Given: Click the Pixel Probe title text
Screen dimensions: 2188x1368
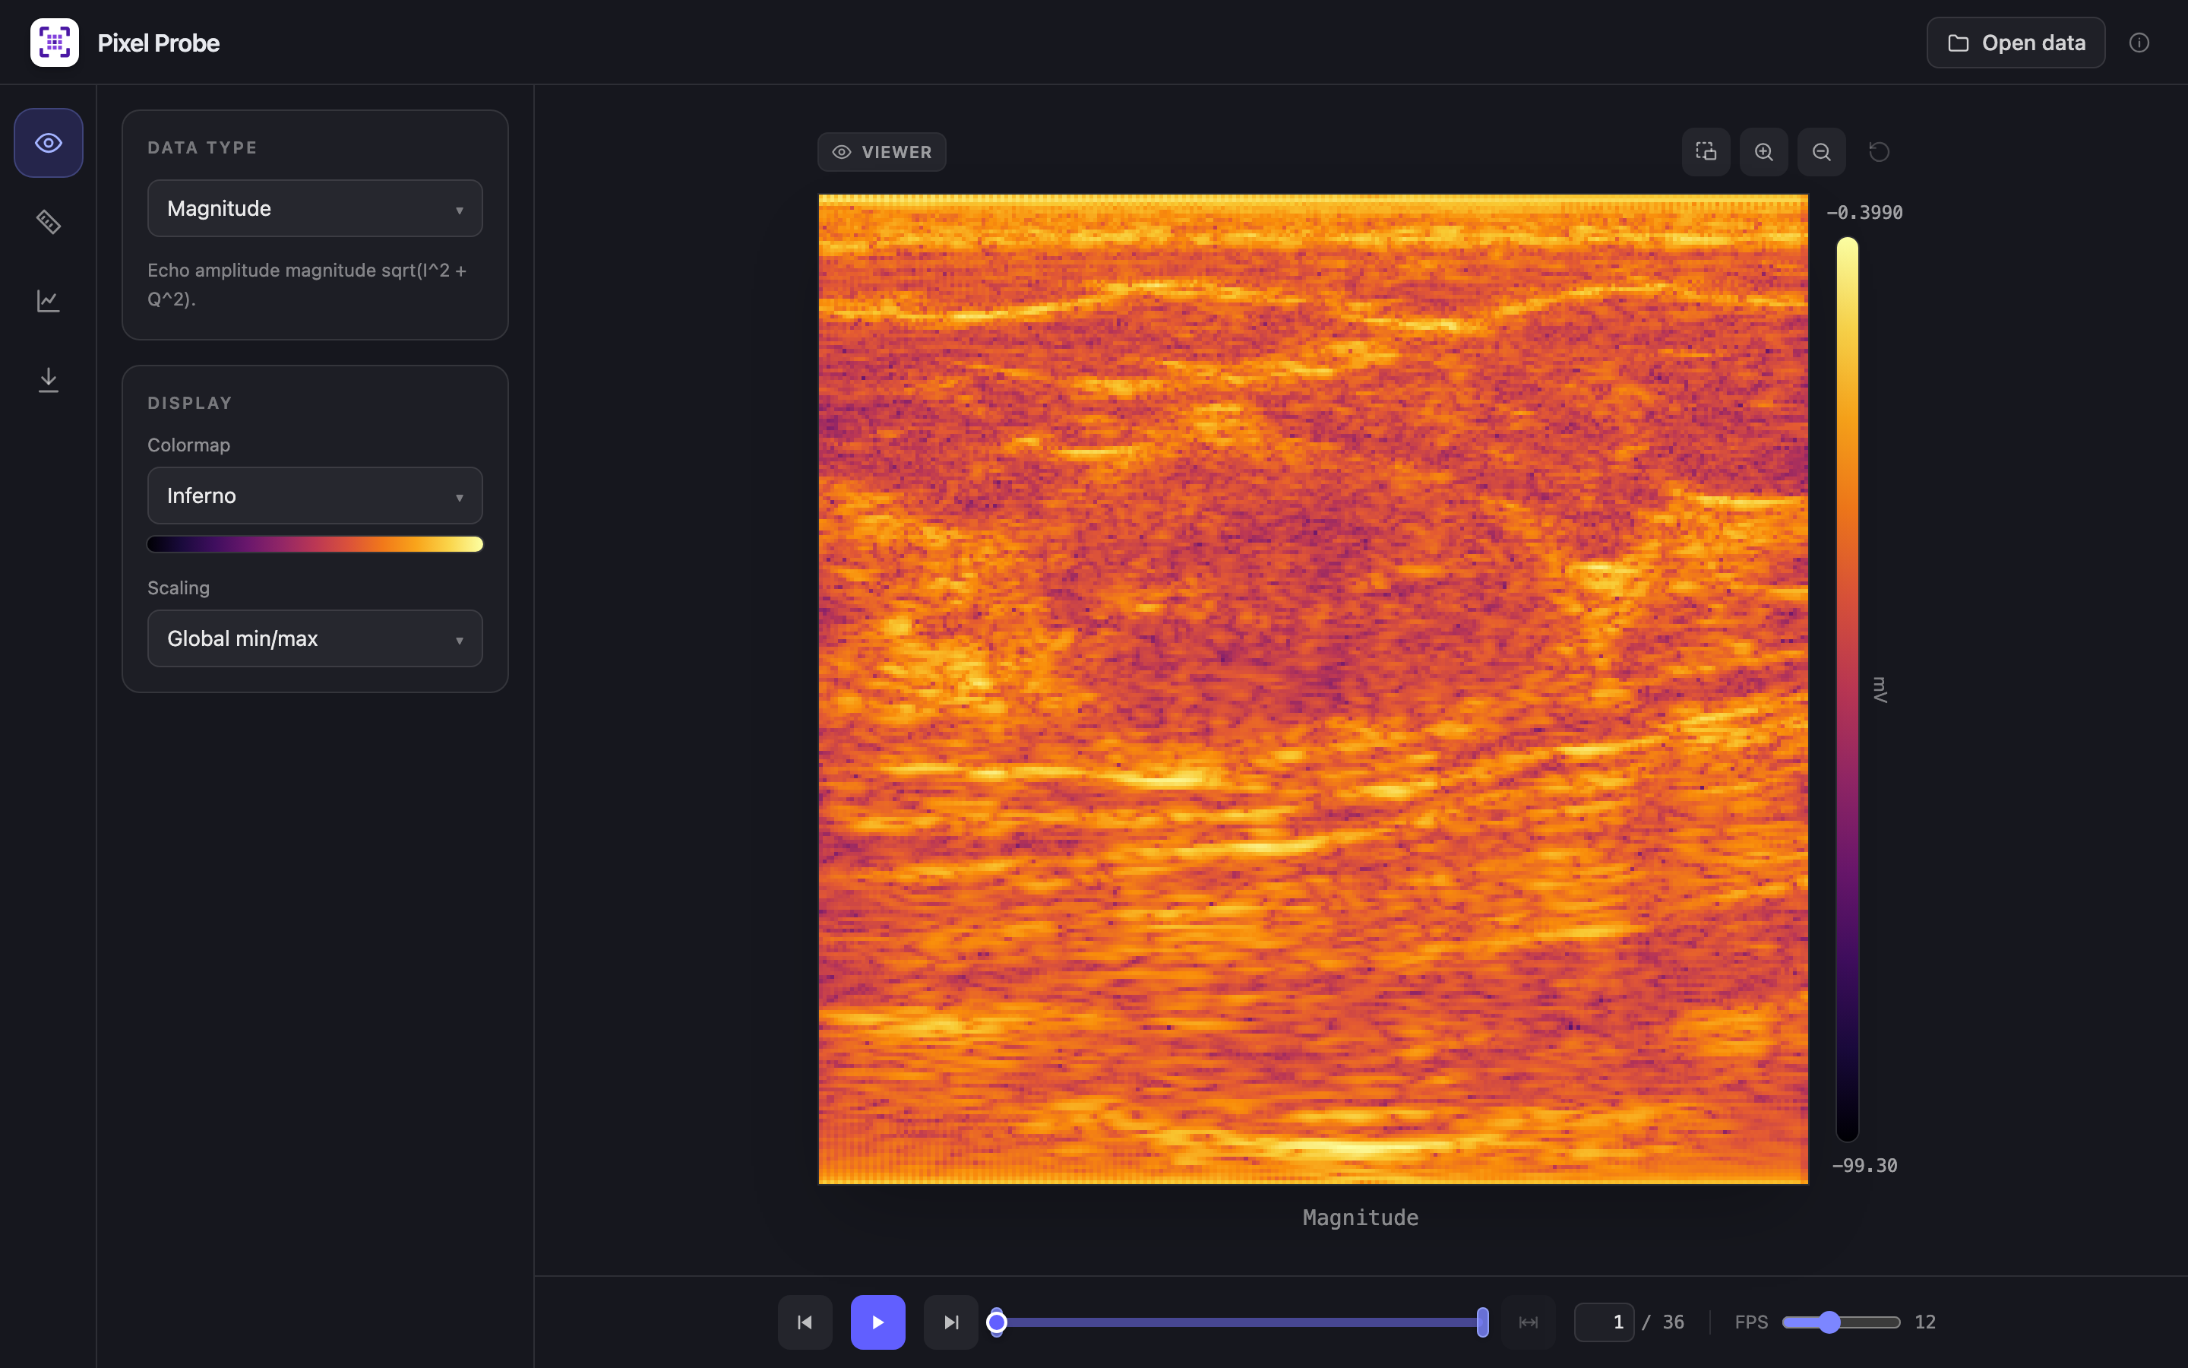Looking at the screenshot, I should coord(158,43).
